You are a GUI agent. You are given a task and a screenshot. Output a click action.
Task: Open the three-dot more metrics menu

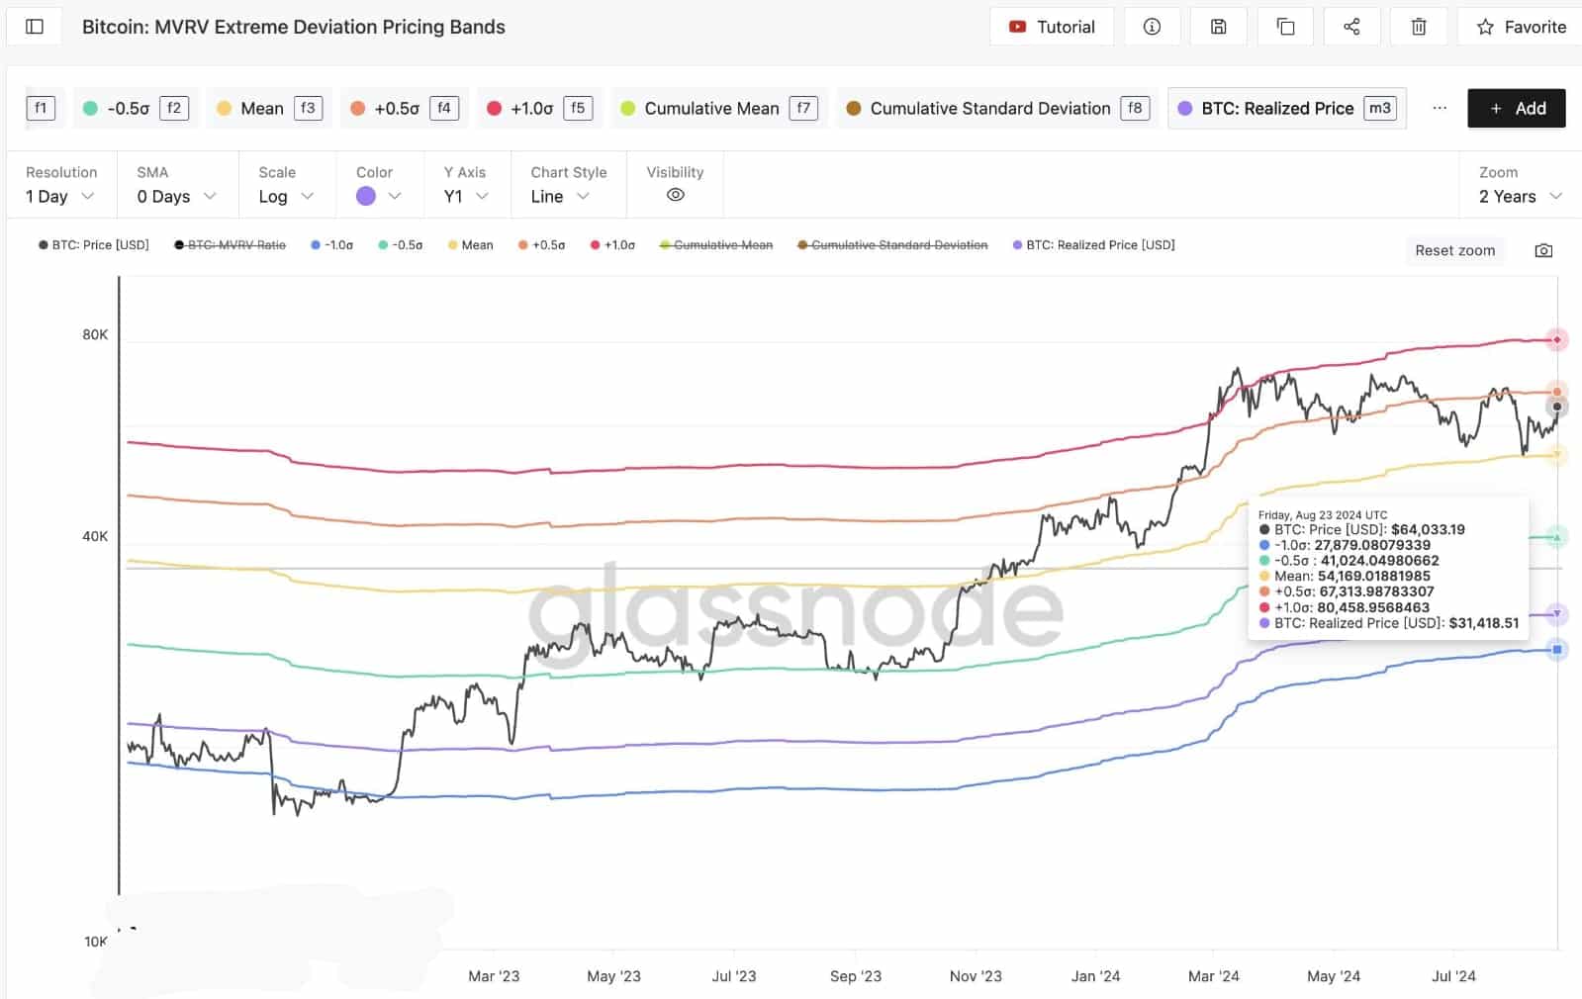(x=1440, y=108)
